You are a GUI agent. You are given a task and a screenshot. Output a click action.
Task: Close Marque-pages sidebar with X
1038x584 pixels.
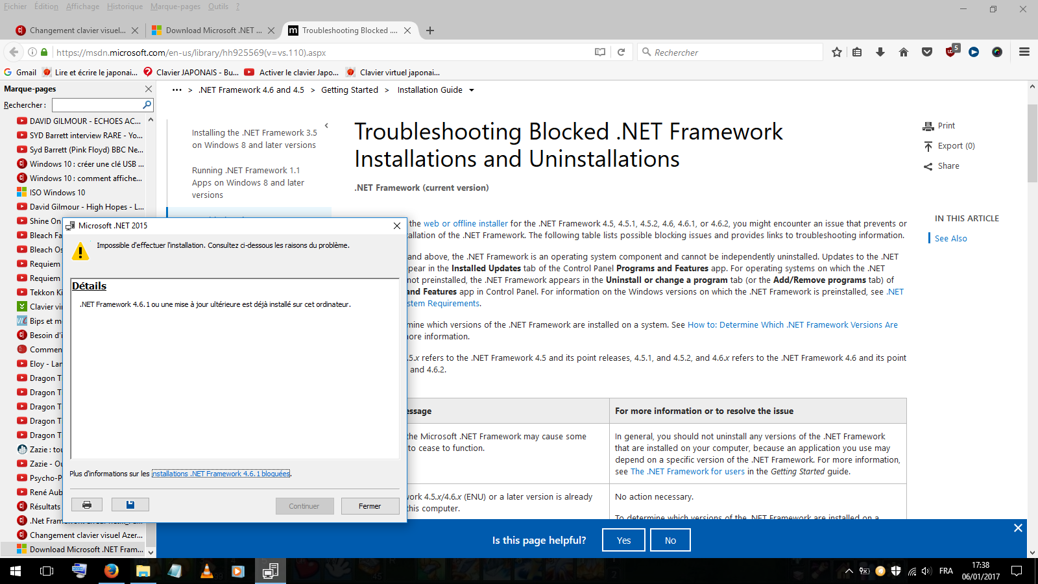click(x=148, y=89)
